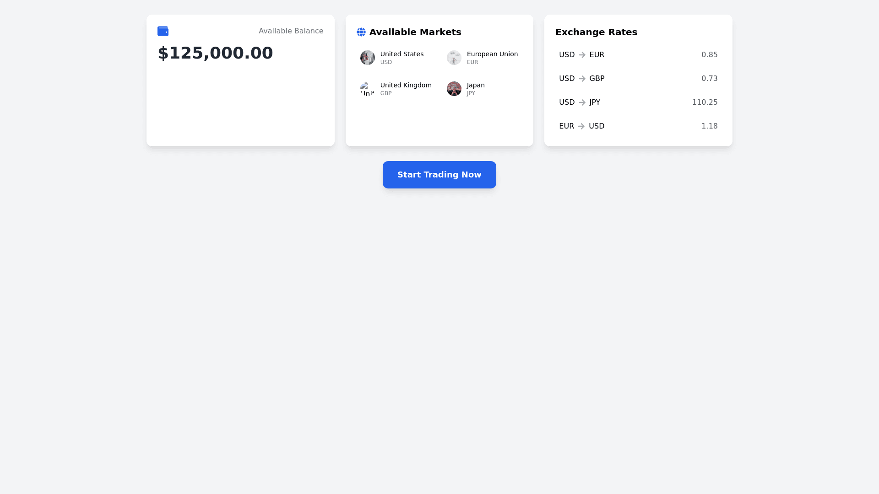Click the Available Balance label
The width and height of the screenshot is (879, 494).
click(291, 31)
